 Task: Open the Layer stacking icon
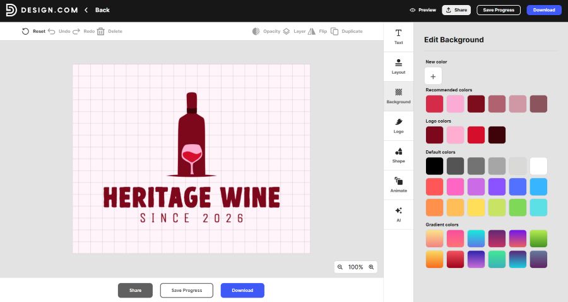pyautogui.click(x=286, y=31)
